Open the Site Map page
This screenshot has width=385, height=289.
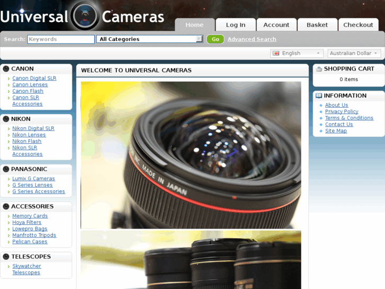coord(336,130)
